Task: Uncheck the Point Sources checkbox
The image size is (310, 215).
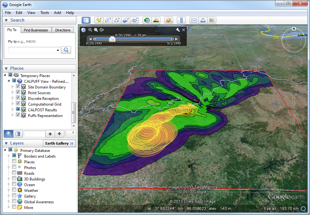Action: point(18,92)
